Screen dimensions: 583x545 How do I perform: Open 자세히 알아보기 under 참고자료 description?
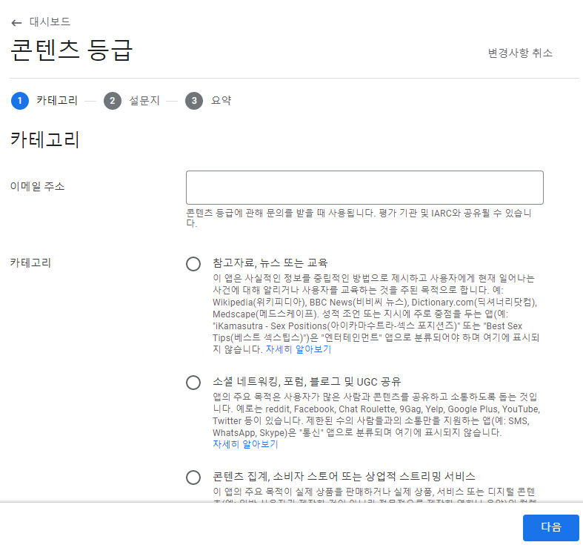click(x=299, y=349)
